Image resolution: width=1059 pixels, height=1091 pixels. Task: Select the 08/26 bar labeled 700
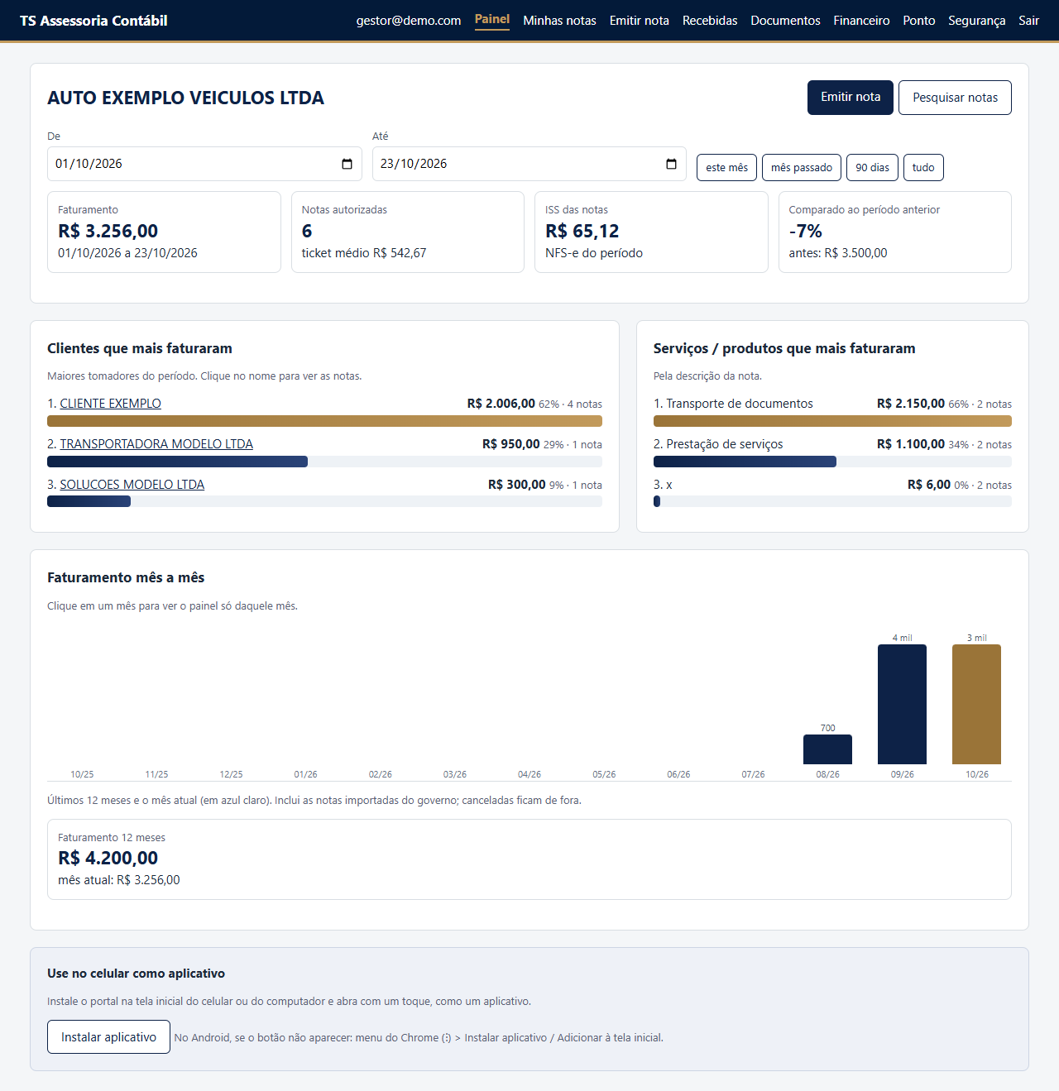coord(827,749)
